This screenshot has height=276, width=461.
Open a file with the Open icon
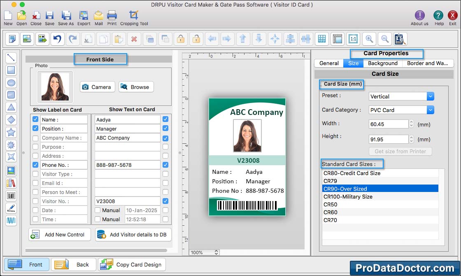coord(21,15)
